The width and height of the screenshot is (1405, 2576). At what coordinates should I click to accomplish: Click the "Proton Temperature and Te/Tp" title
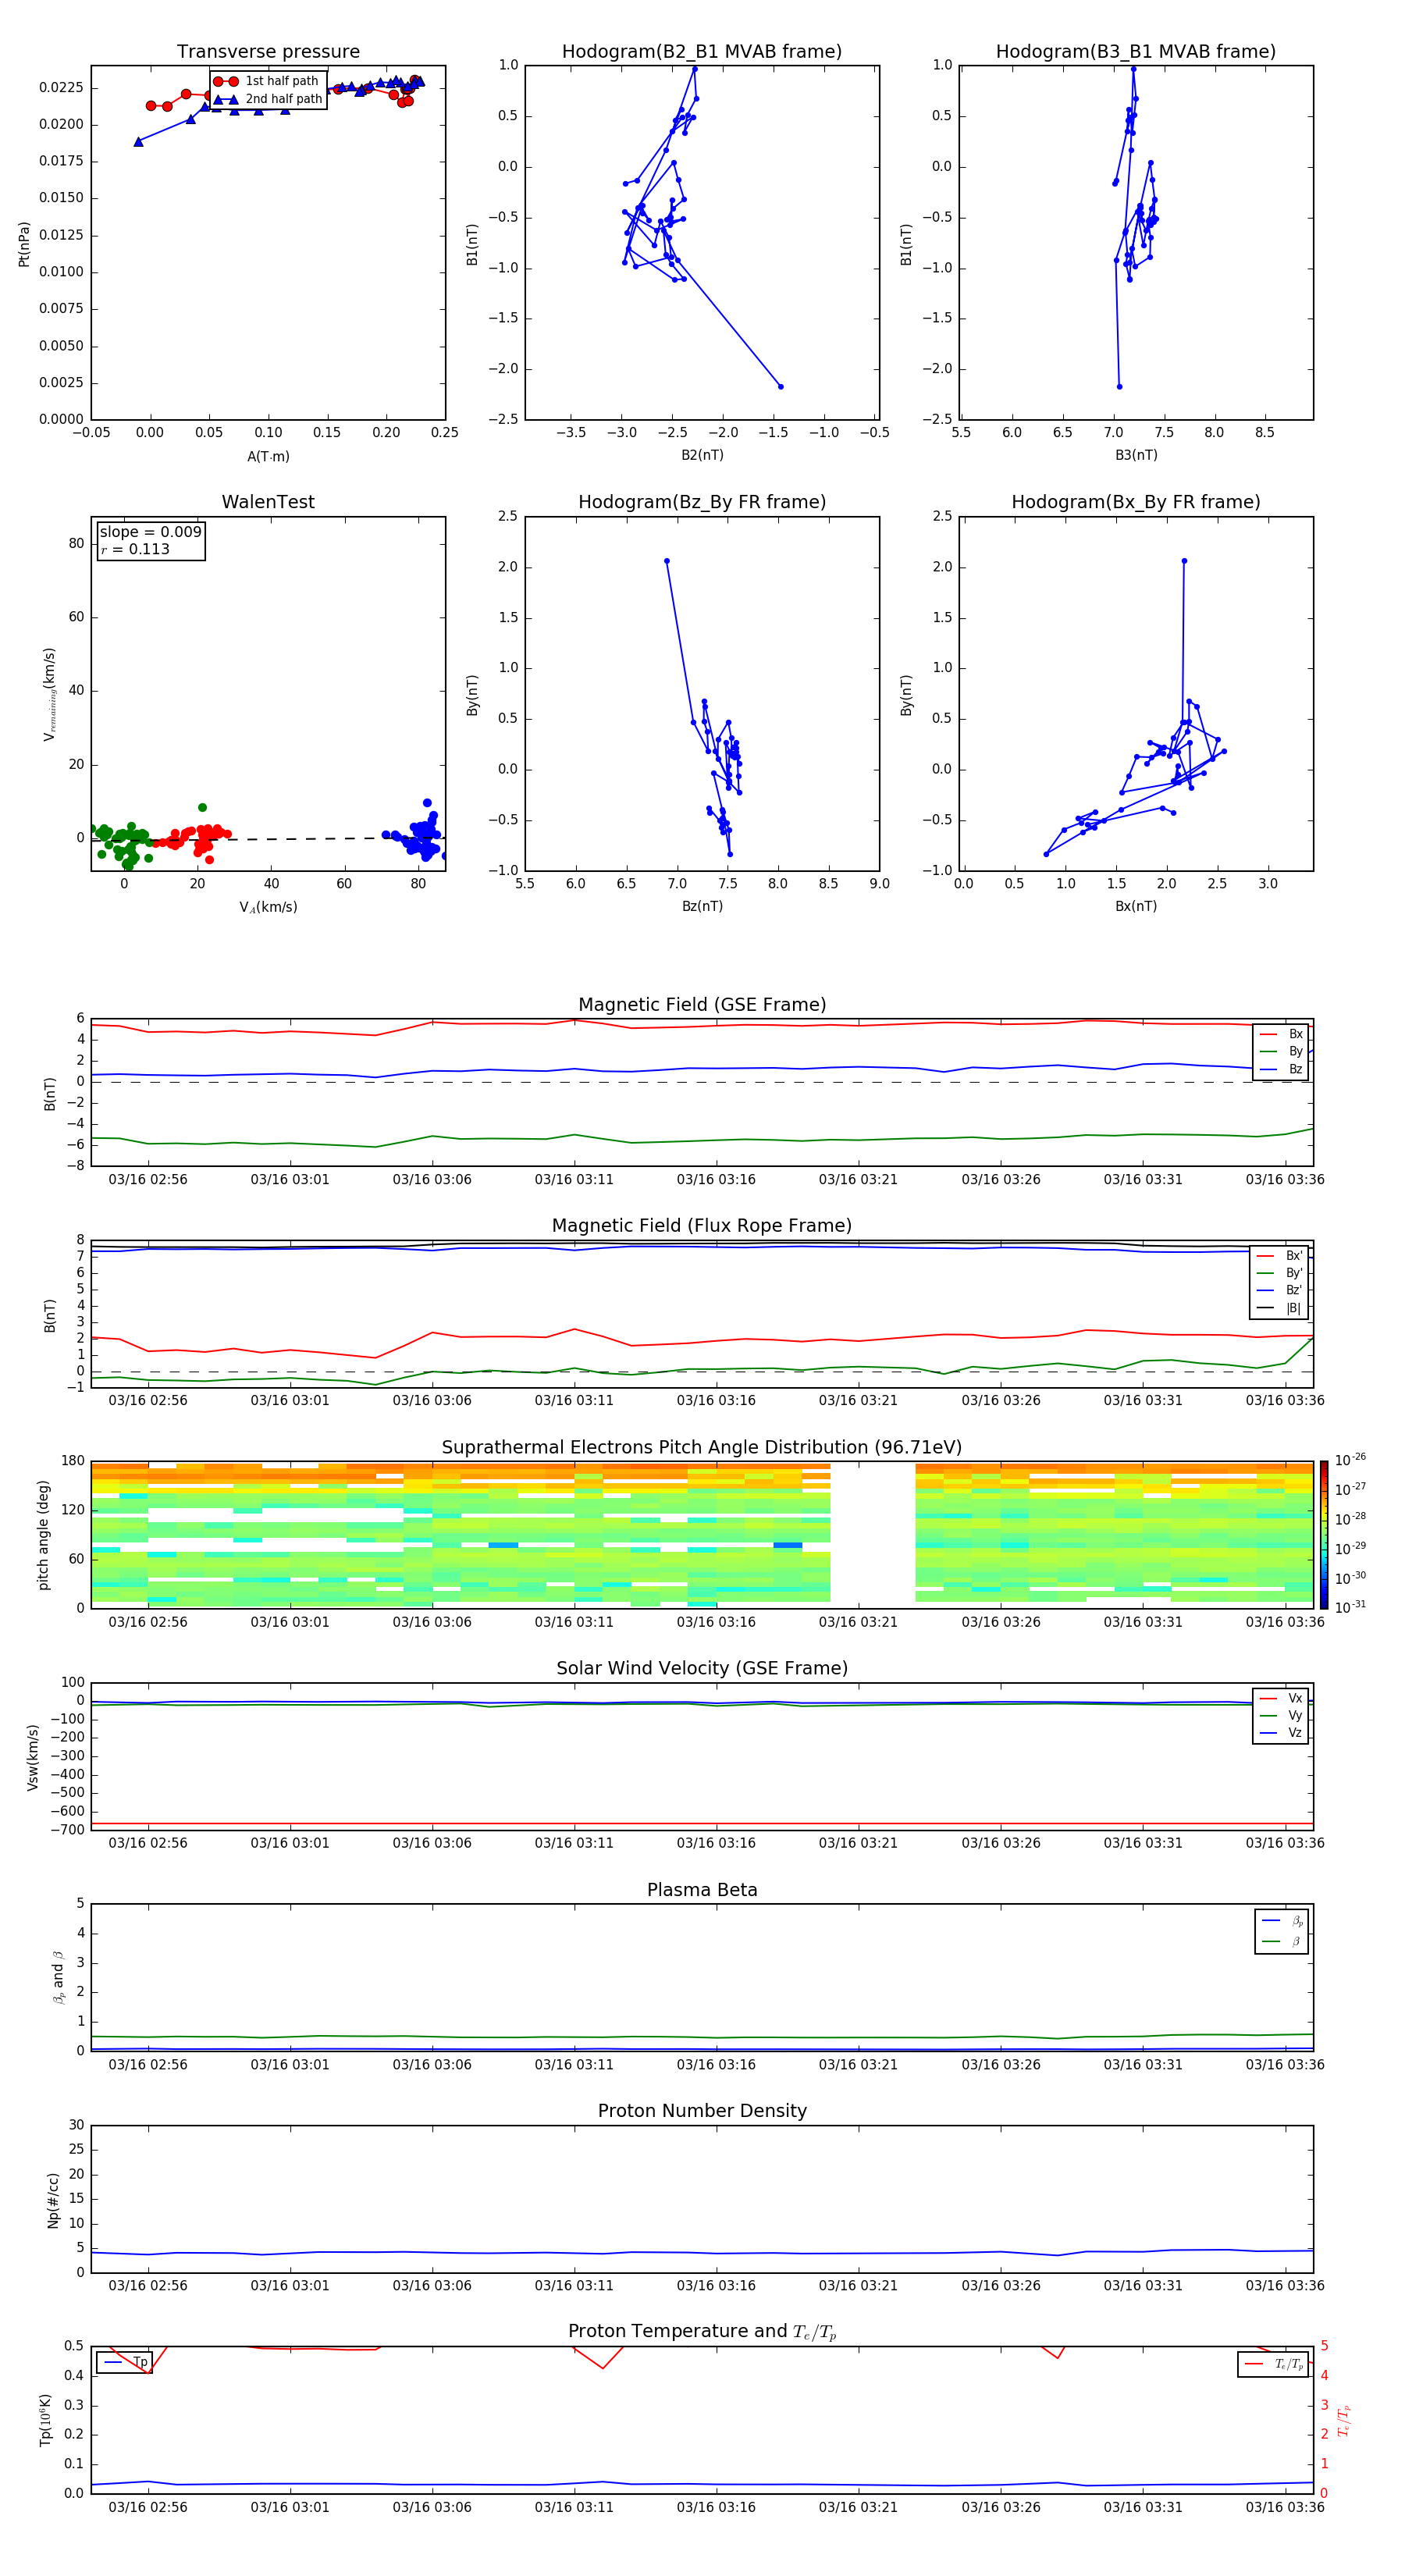pyautogui.click(x=702, y=2333)
